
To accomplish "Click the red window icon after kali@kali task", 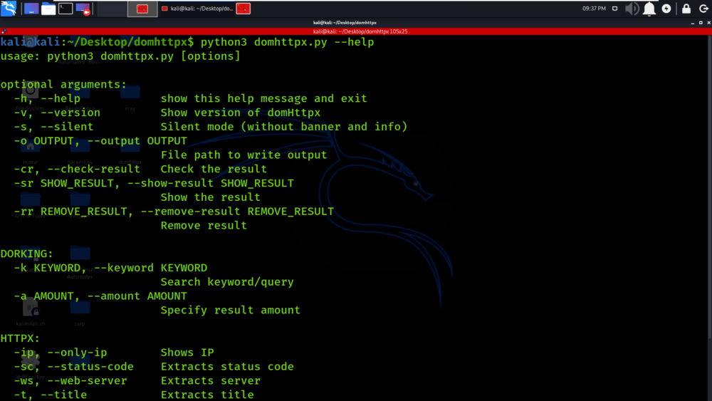I will pyautogui.click(x=244, y=9).
